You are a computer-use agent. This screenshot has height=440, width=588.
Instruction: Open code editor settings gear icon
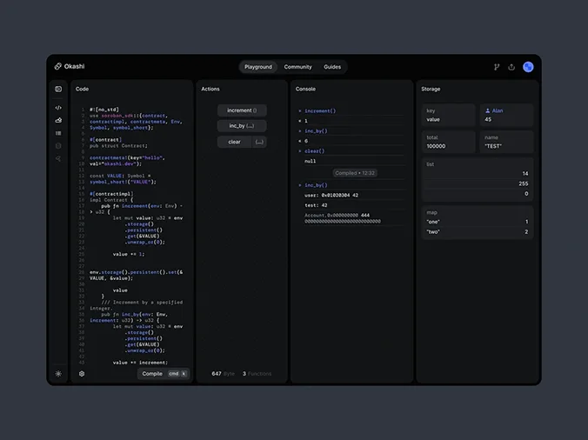click(82, 374)
